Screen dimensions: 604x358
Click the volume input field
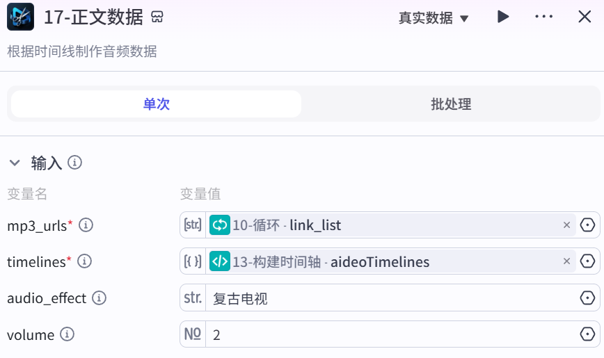coord(391,334)
